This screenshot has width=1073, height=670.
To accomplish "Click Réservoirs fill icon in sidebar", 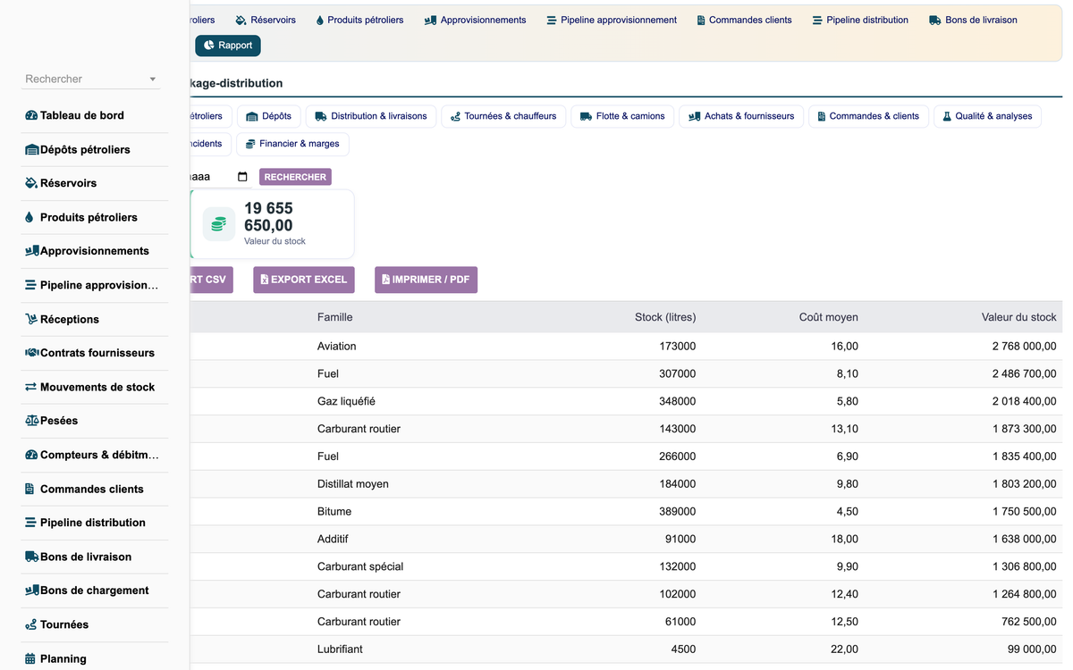I will click(x=31, y=183).
